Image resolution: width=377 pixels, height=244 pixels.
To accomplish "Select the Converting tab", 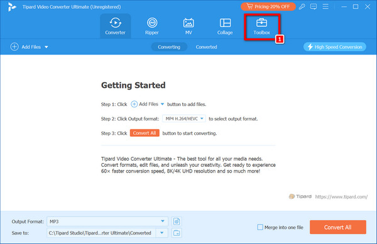I will [169, 47].
